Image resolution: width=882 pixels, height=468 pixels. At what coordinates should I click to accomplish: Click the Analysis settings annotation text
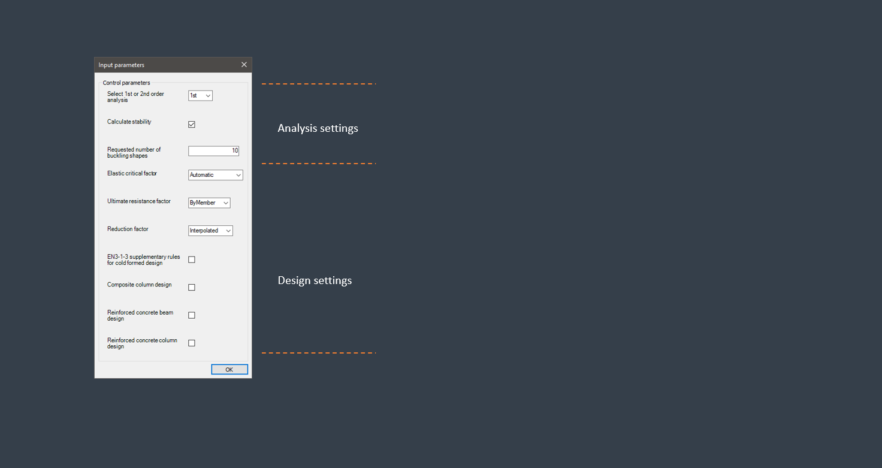point(318,128)
